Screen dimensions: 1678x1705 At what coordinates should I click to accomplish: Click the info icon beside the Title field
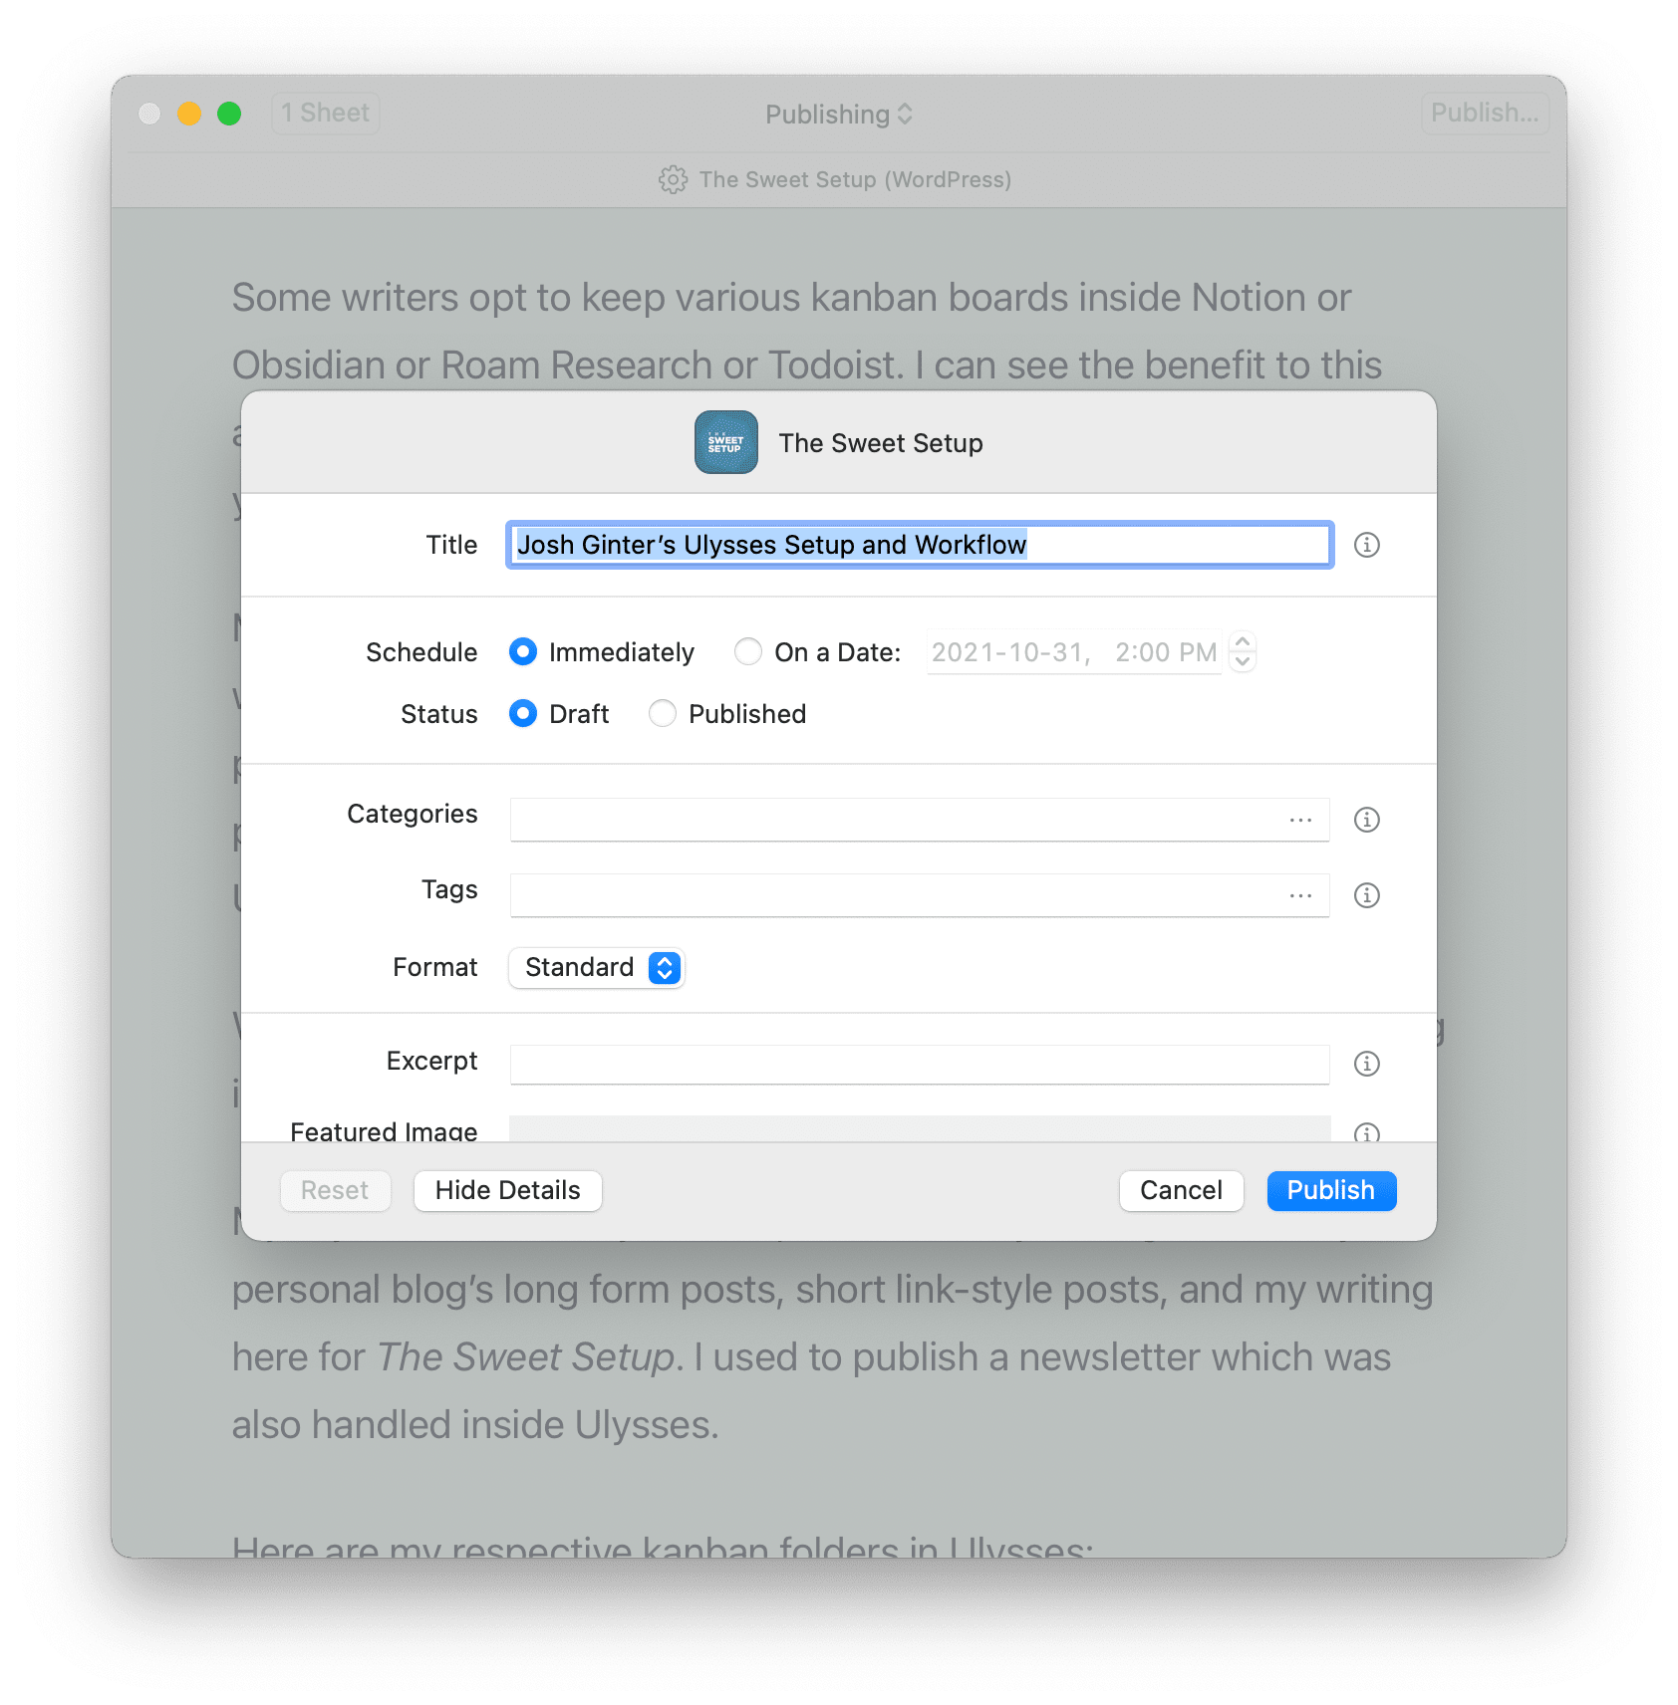click(1366, 545)
